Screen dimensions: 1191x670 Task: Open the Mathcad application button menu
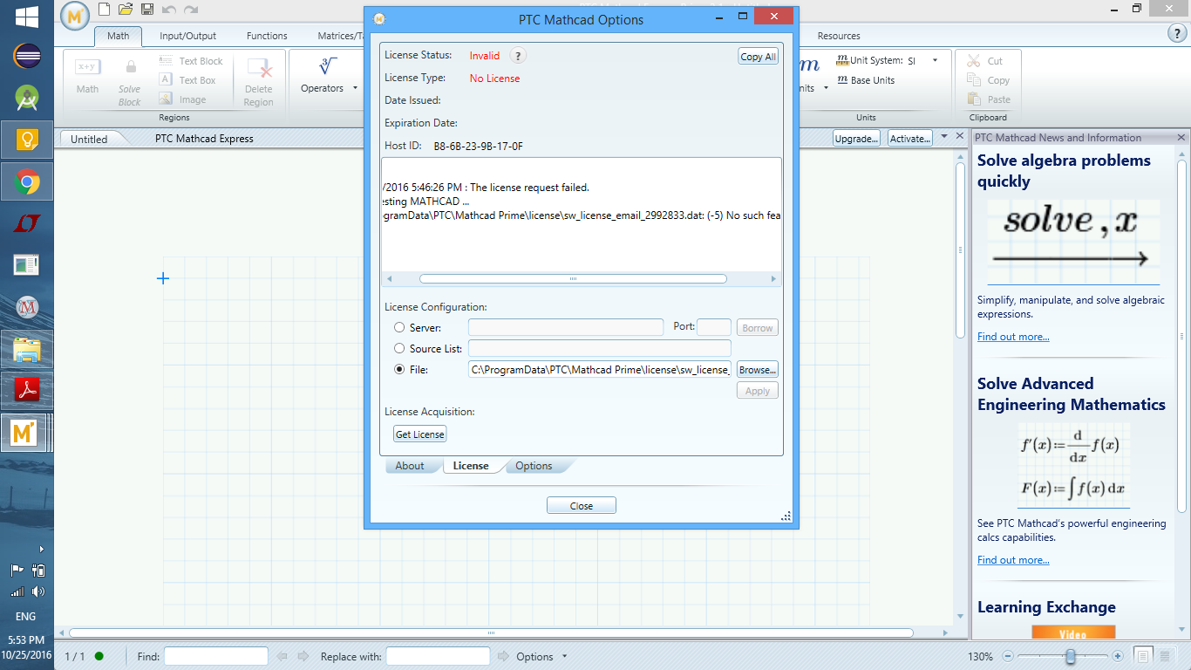pyautogui.click(x=77, y=14)
